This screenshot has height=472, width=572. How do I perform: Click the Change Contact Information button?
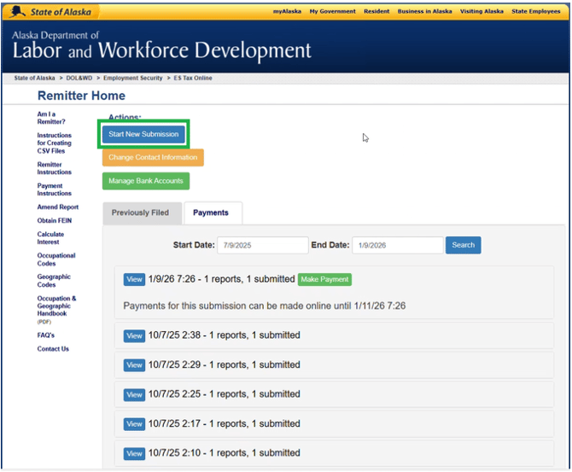pyautogui.click(x=153, y=158)
